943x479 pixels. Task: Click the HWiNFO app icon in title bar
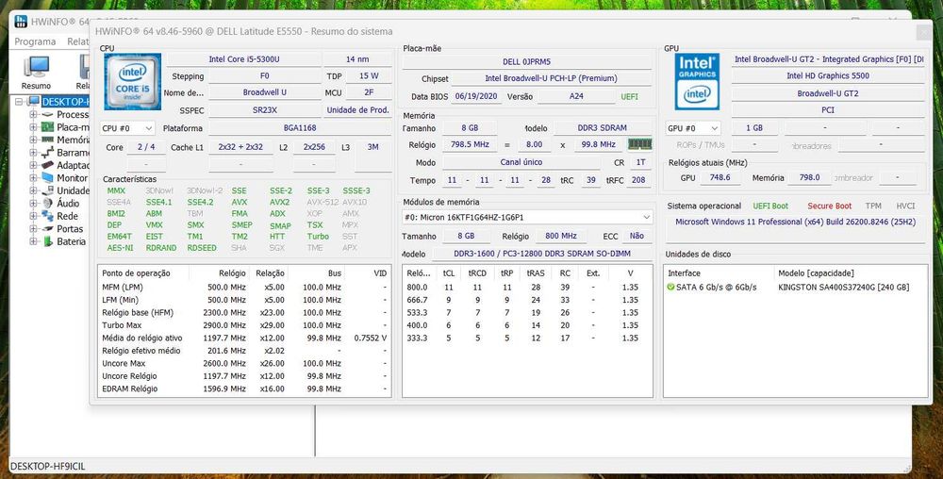21,22
